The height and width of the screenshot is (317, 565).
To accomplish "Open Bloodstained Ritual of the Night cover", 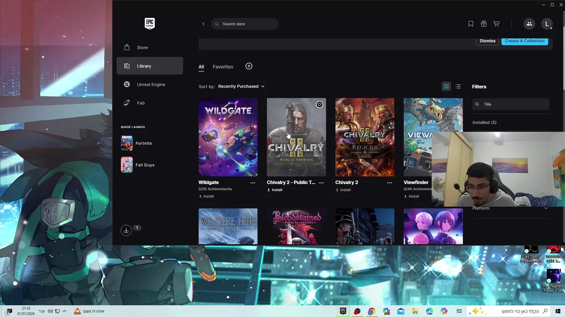I will coord(296,226).
